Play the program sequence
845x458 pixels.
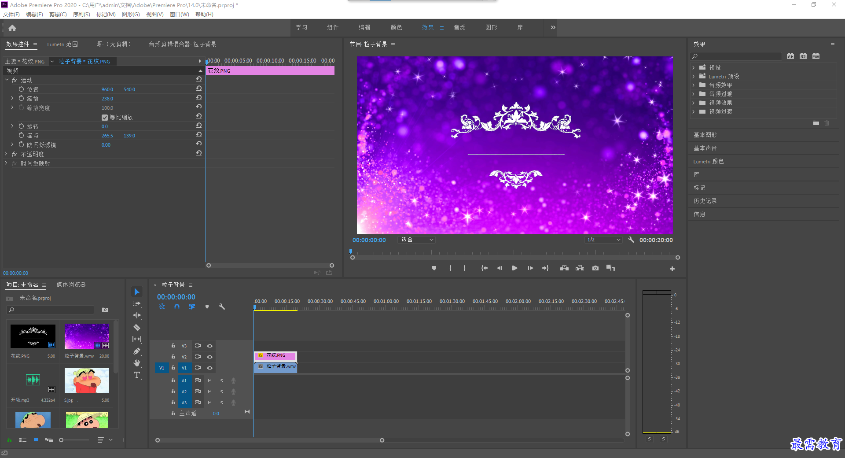pos(514,268)
